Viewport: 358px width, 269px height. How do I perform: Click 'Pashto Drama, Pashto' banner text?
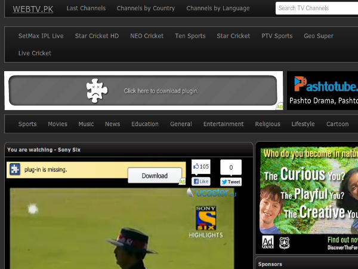(x=323, y=100)
